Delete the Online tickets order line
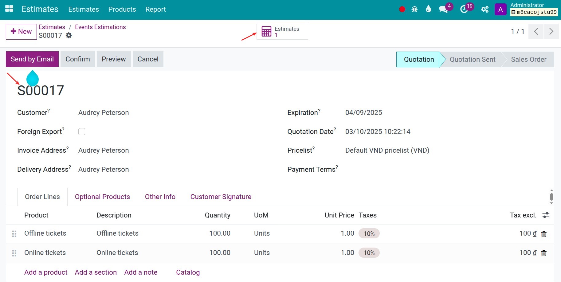 tap(544, 253)
